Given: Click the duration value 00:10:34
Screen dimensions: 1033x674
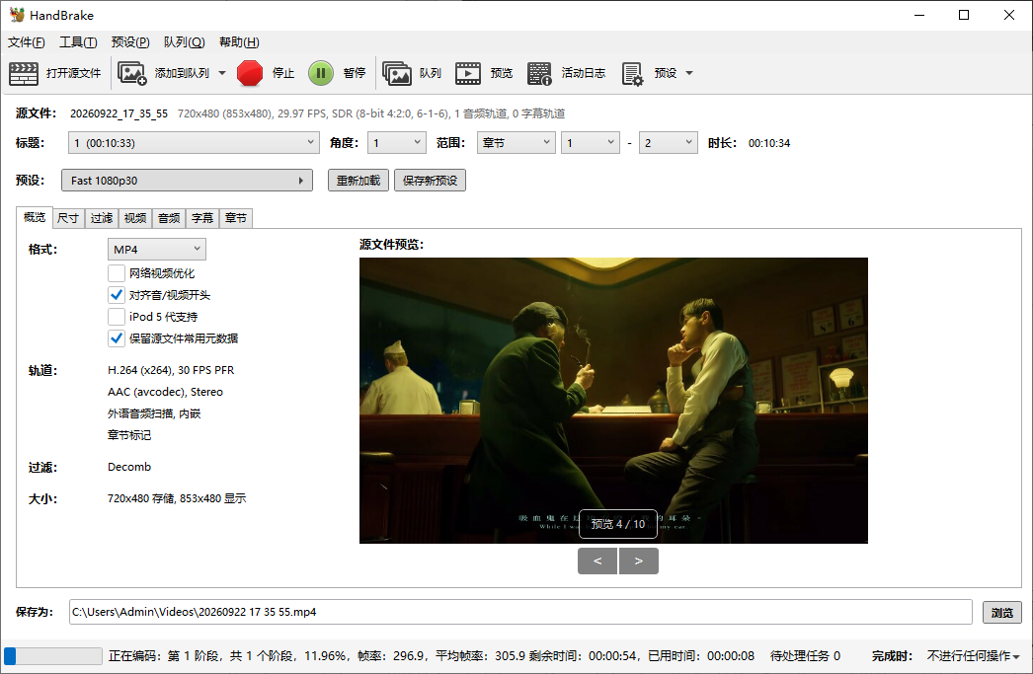Looking at the screenshot, I should [x=768, y=143].
